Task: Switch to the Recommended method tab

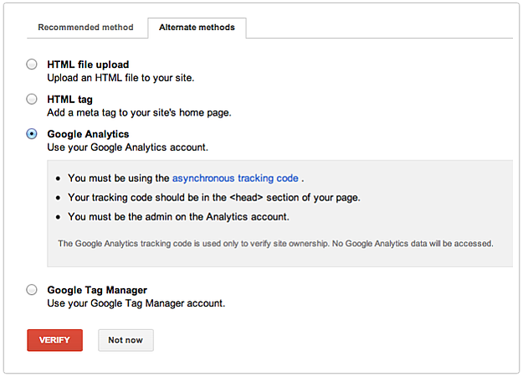Action: coord(85,28)
